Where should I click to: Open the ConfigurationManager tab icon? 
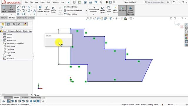pyautogui.click(x=14, y=24)
